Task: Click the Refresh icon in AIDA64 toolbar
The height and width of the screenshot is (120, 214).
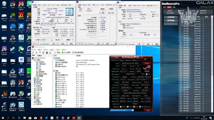Action: click(43, 53)
